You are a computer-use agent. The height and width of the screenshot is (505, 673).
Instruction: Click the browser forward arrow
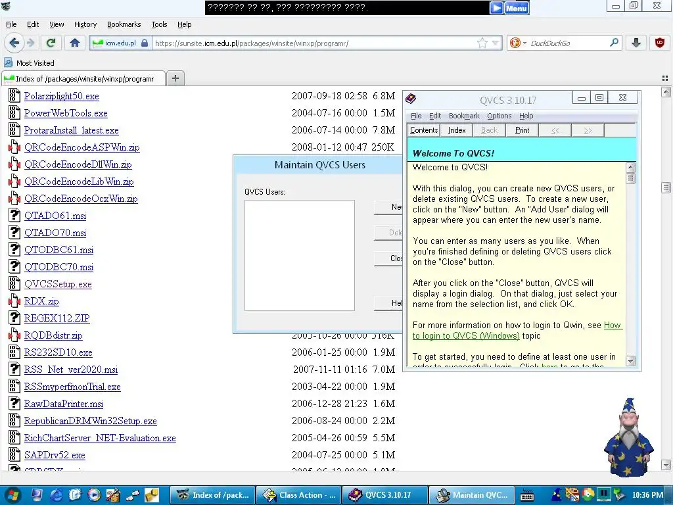coord(30,43)
